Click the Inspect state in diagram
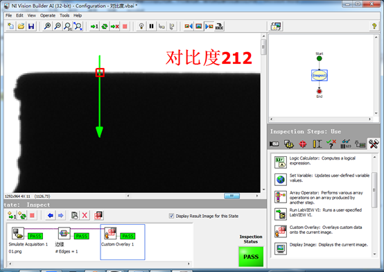384x272 pixels. (320, 76)
